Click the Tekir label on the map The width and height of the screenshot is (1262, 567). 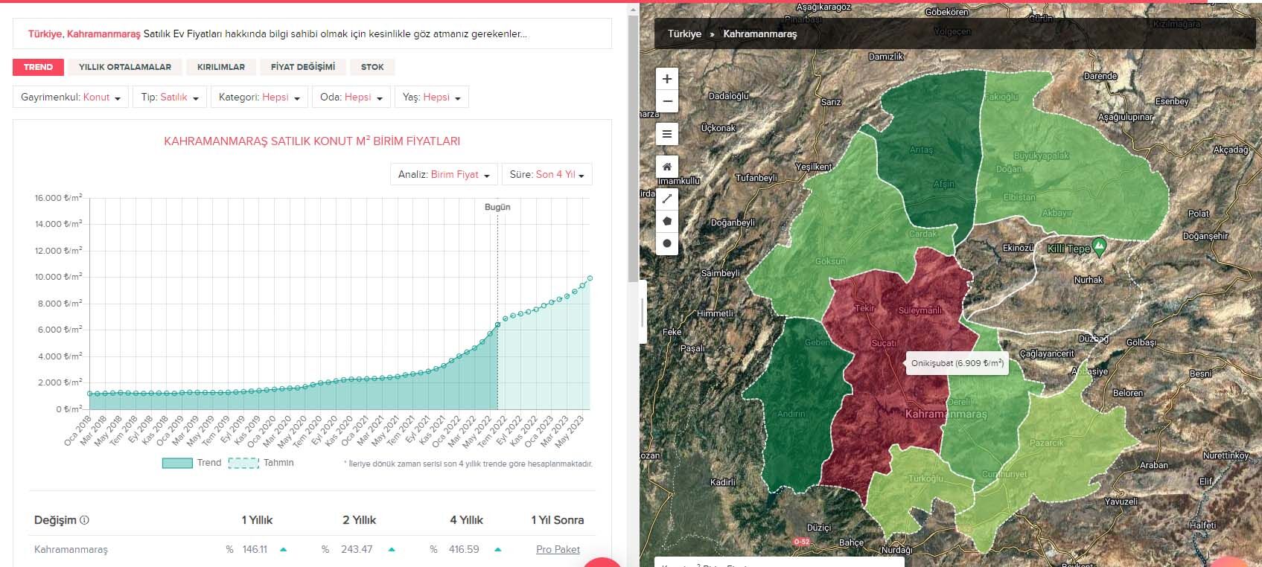(864, 308)
